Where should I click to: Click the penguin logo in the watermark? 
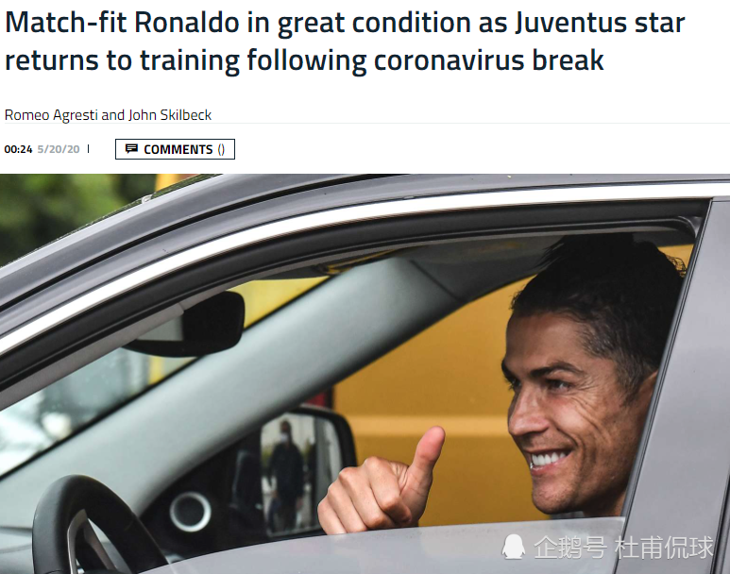514,546
